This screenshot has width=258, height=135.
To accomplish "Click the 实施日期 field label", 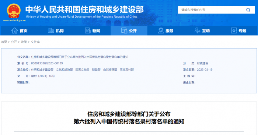I will pos(23,82).
